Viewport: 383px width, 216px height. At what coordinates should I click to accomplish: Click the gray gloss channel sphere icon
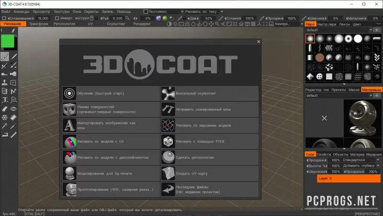(171, 18)
